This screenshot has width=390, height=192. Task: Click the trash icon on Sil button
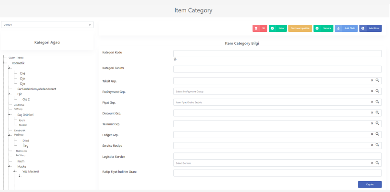256,28
